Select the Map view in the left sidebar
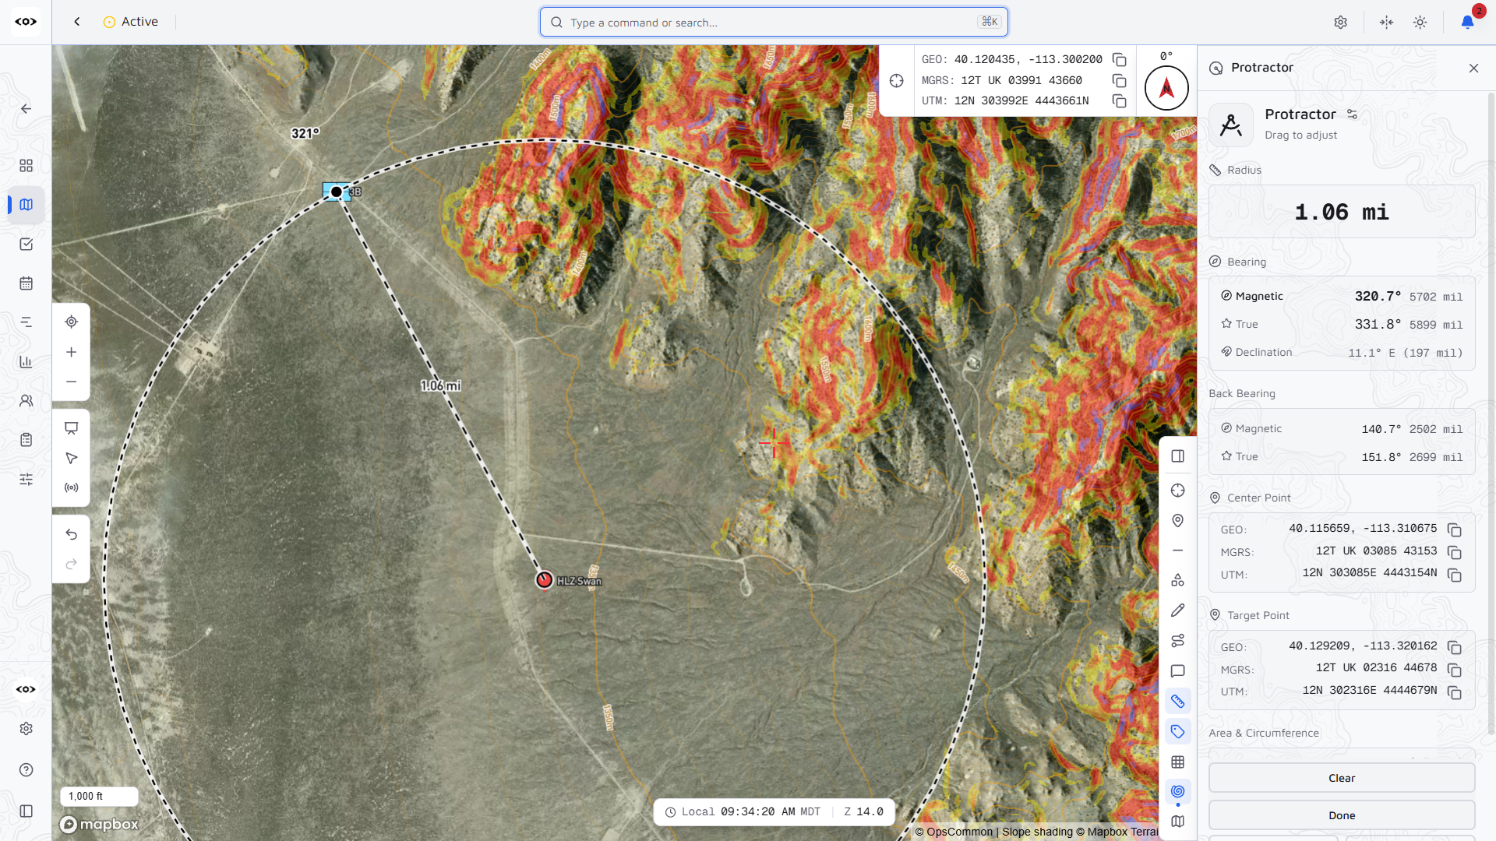This screenshot has height=841, width=1496. click(x=26, y=204)
